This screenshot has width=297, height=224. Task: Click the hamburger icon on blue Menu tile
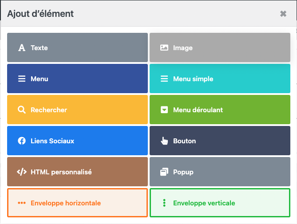[x=21, y=79]
